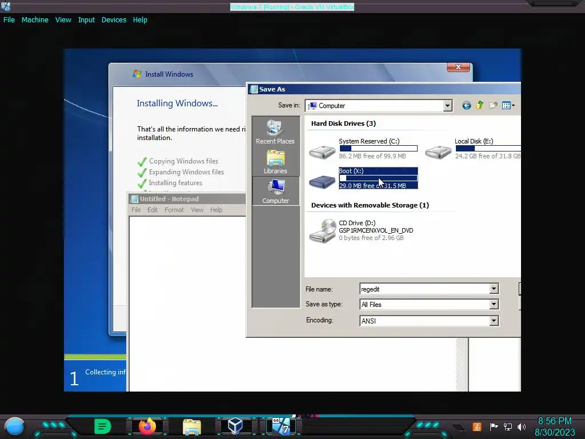Image resolution: width=585 pixels, height=439 pixels.
Task: Click the Boot (X:) capacity bar
Action: 378,178
